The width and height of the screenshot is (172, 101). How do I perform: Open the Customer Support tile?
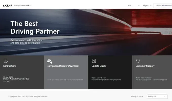(152, 72)
